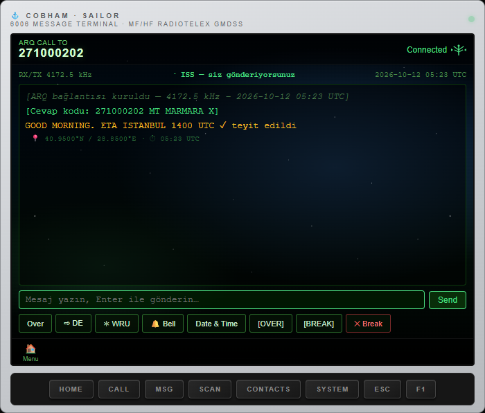Click the ARQ bağlantısı kuruldu log line

[x=188, y=96]
